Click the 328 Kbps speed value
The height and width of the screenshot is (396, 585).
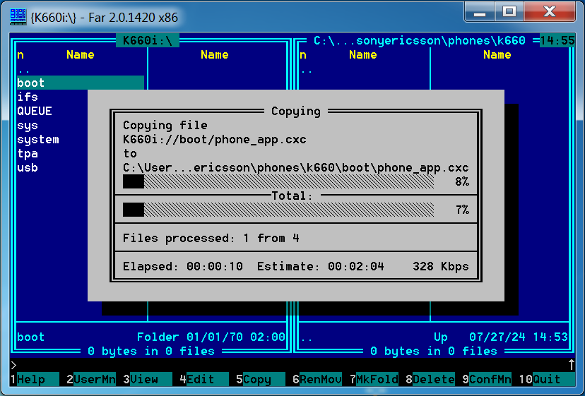point(441,266)
